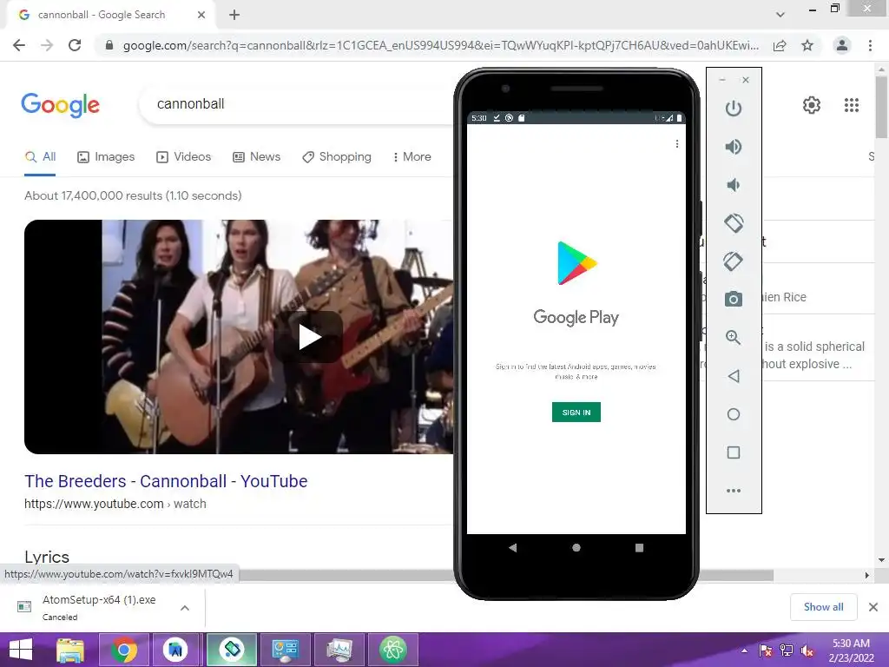Play the Breeders video thumbnail
Screen dimensions: 889x667
tap(309, 337)
